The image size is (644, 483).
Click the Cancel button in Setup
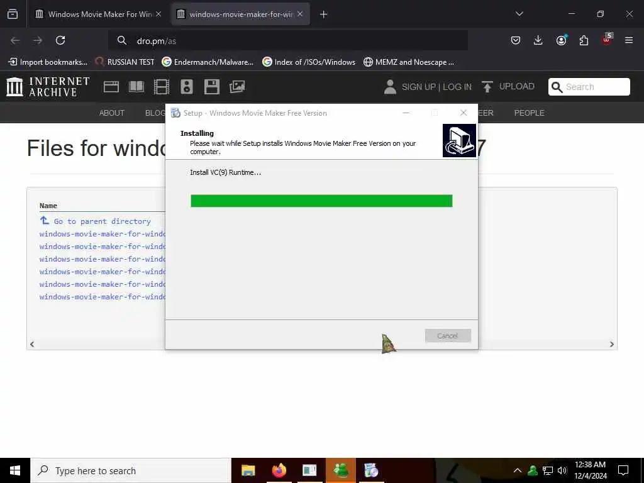point(448,336)
